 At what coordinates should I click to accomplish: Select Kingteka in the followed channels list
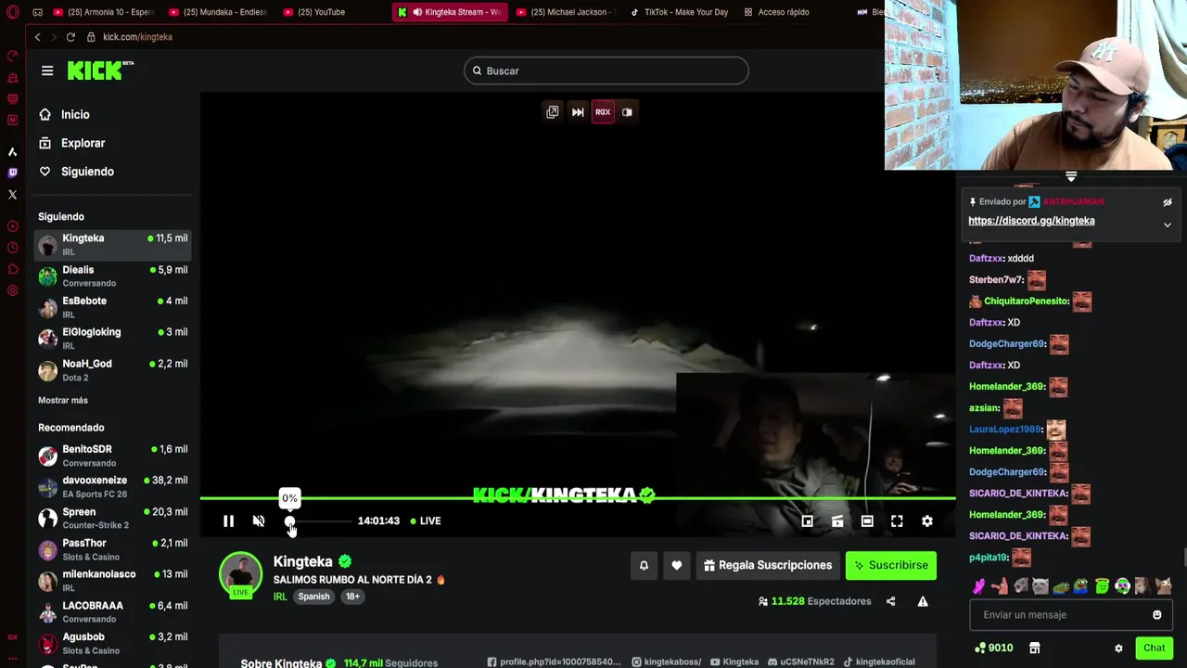(112, 245)
